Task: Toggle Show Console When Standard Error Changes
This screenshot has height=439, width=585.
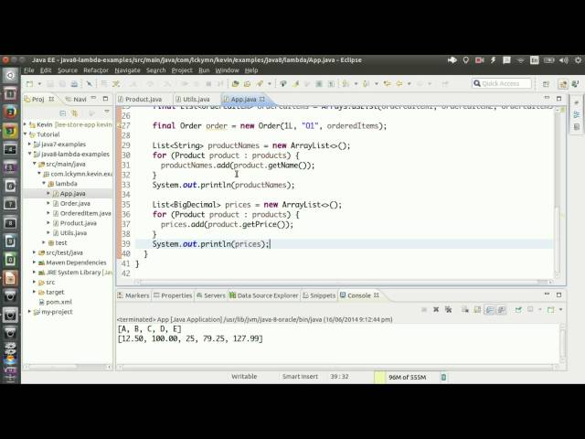Action: click(x=502, y=309)
